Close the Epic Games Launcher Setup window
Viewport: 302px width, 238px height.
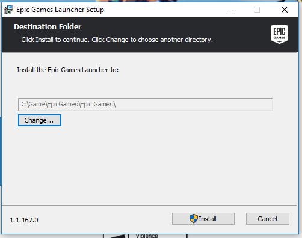pyautogui.click(x=285, y=10)
